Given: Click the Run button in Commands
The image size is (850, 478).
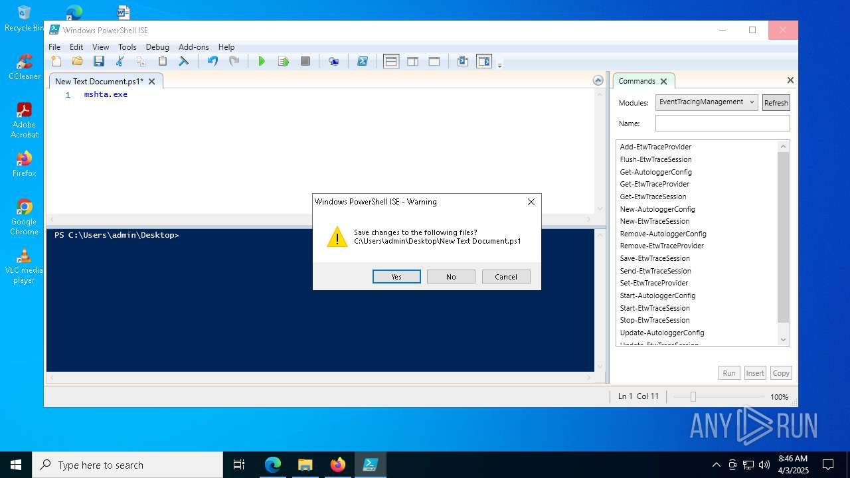Looking at the screenshot, I should click(729, 373).
